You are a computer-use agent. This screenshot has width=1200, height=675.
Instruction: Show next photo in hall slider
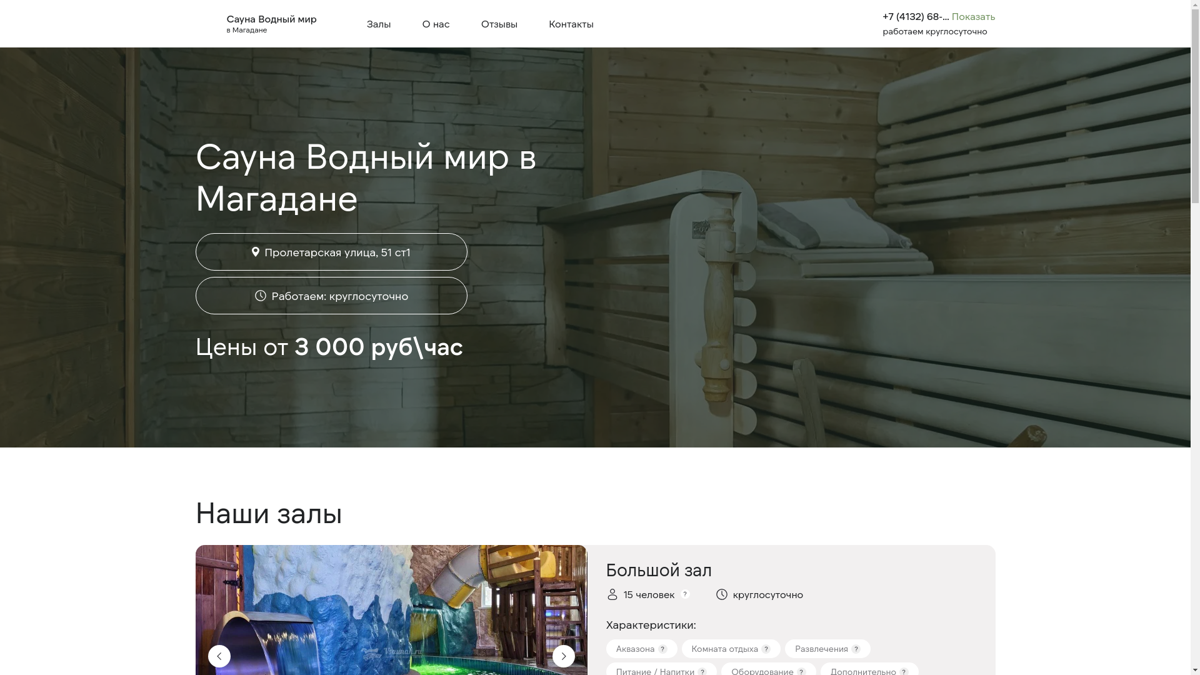[564, 656]
